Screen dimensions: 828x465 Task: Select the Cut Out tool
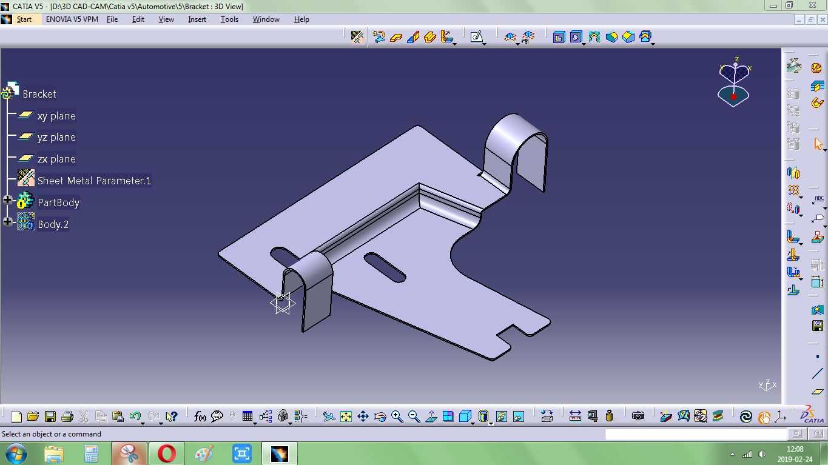(559, 37)
